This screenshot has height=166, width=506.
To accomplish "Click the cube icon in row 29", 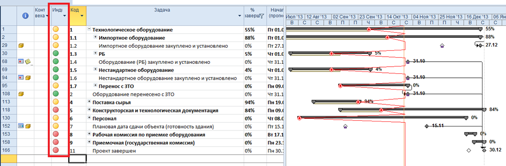I will pyautogui.click(x=21, y=46).
